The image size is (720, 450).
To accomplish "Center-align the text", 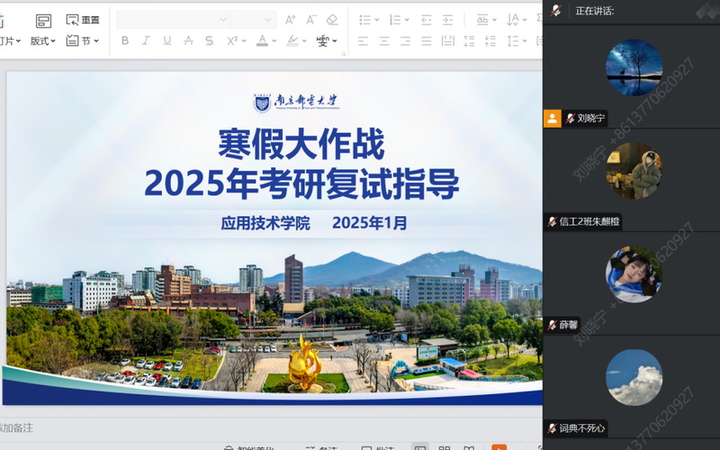I will pyautogui.click(x=384, y=40).
